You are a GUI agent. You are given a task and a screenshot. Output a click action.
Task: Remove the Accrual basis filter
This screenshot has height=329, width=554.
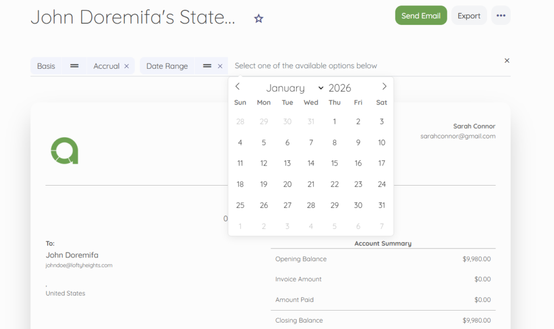coord(127,66)
